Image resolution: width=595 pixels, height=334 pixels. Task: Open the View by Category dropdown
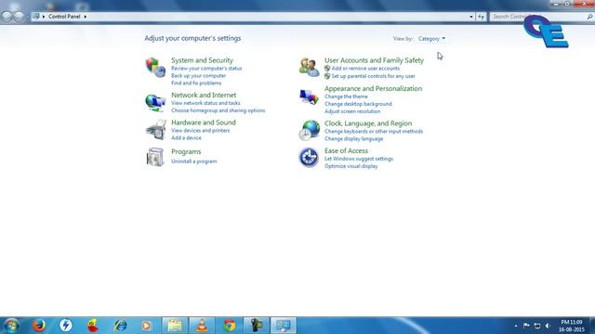coord(431,39)
